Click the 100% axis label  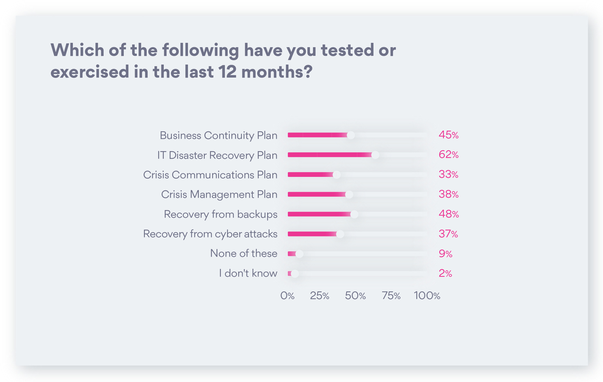(x=427, y=295)
